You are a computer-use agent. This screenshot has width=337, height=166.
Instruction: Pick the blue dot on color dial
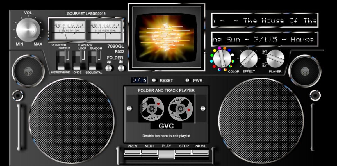coord(229,51)
